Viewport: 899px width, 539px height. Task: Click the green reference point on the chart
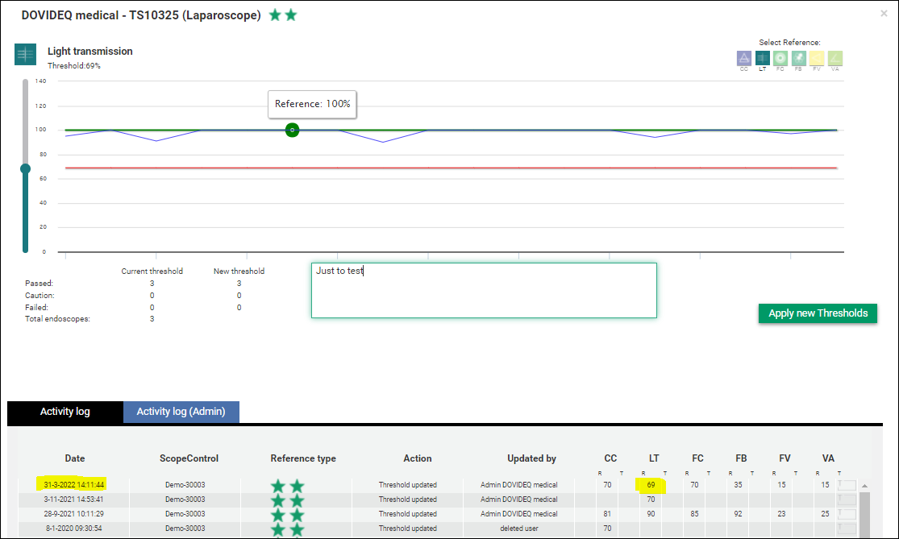292,130
